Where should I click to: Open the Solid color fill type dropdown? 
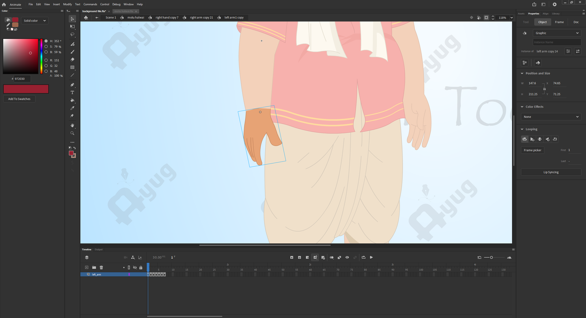35,21
